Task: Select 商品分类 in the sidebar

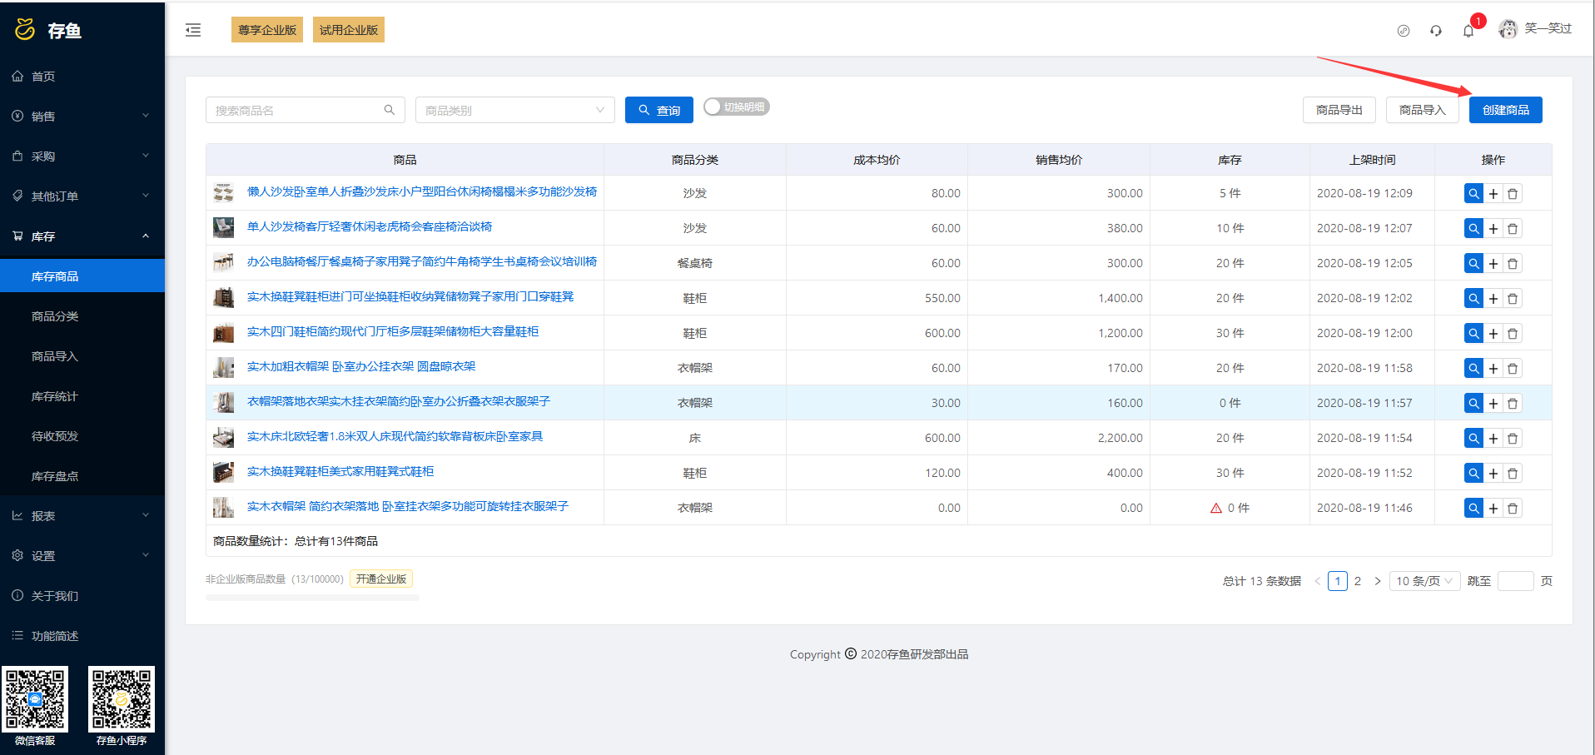Action: [82, 316]
